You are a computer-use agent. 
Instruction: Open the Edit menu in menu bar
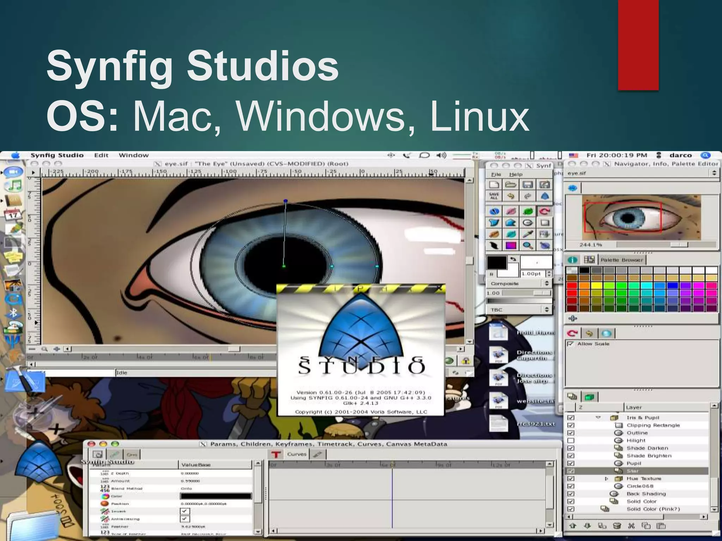101,155
